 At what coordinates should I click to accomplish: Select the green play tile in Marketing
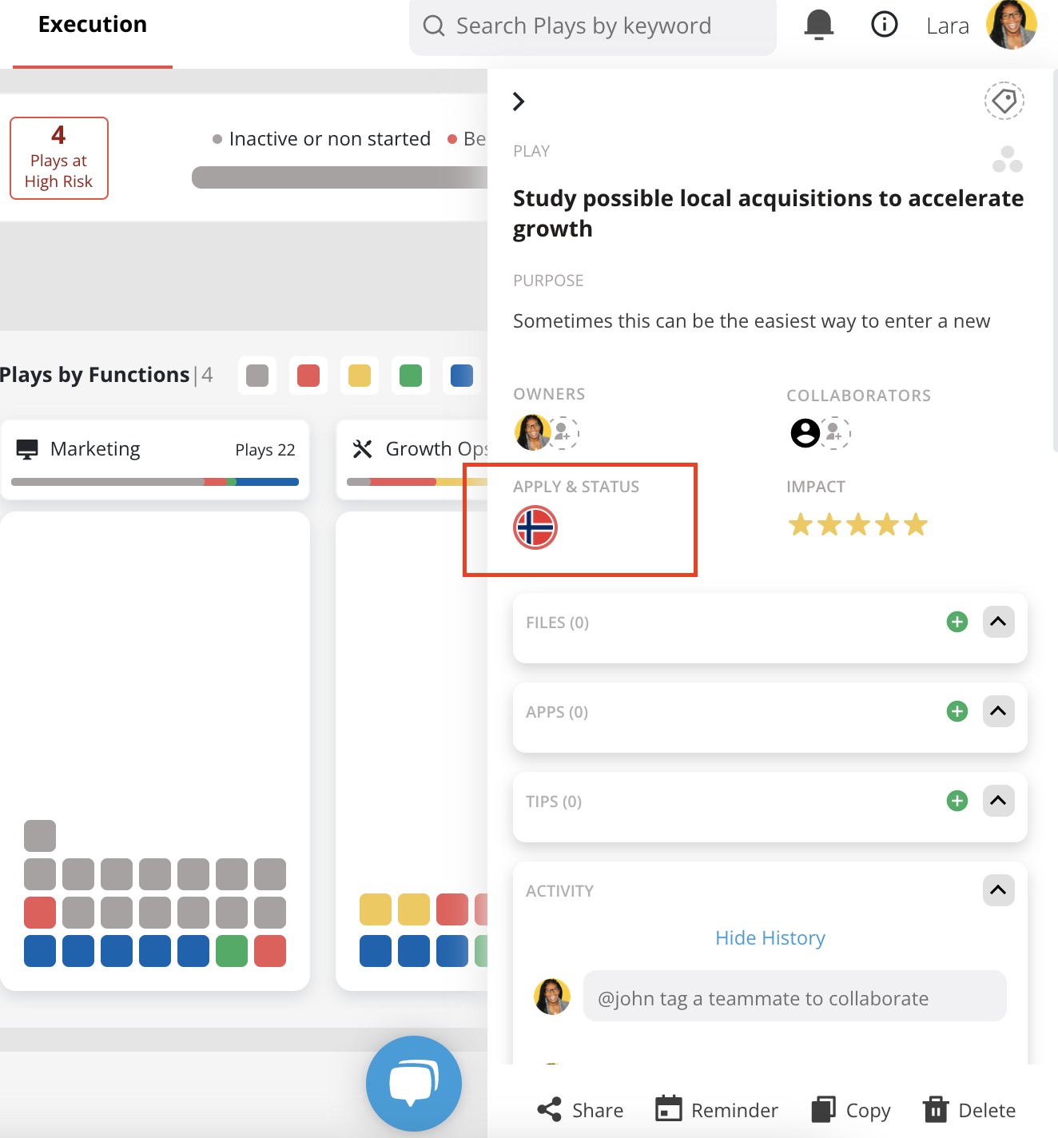click(x=232, y=951)
